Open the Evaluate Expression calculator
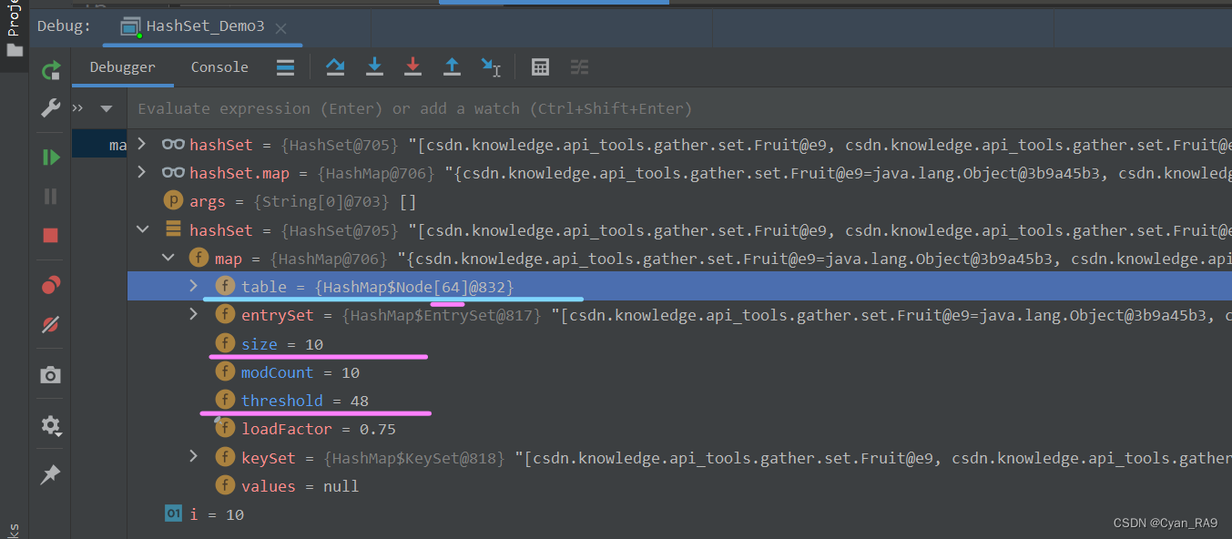This screenshot has height=539, width=1232. (x=540, y=66)
